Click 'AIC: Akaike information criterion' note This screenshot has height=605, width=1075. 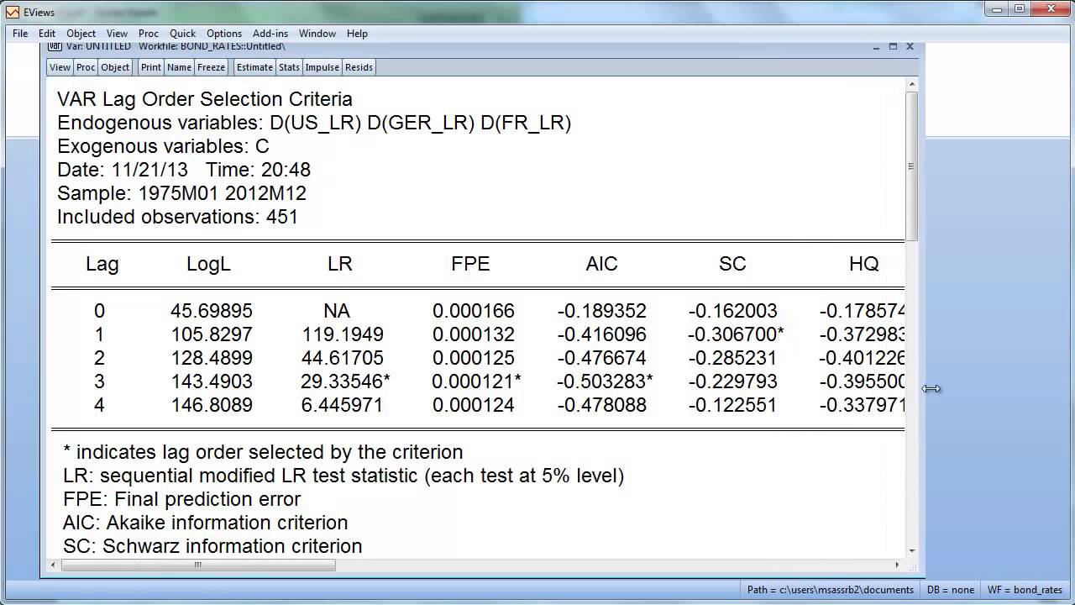coord(205,523)
